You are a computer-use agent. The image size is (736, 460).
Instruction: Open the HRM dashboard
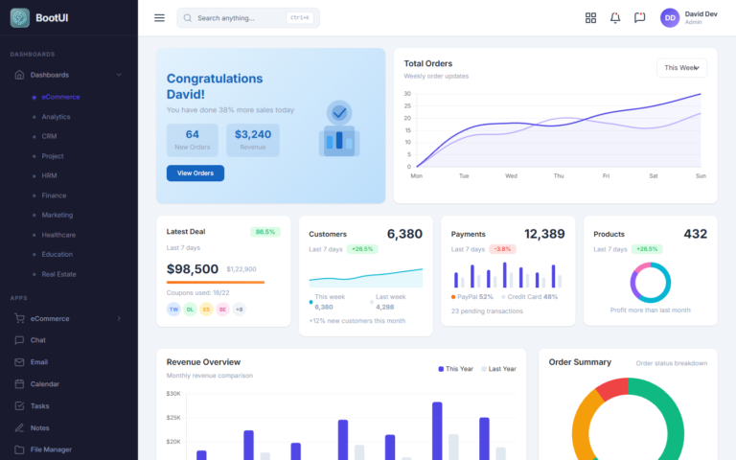(x=49, y=175)
